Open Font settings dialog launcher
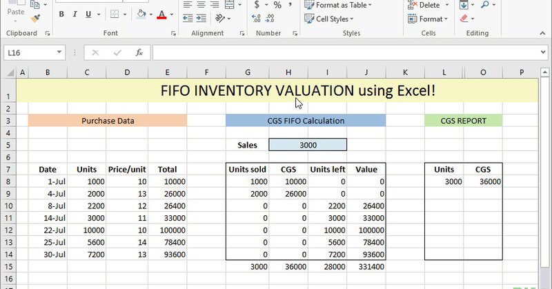This screenshot has width=552, height=289. pos(173,33)
